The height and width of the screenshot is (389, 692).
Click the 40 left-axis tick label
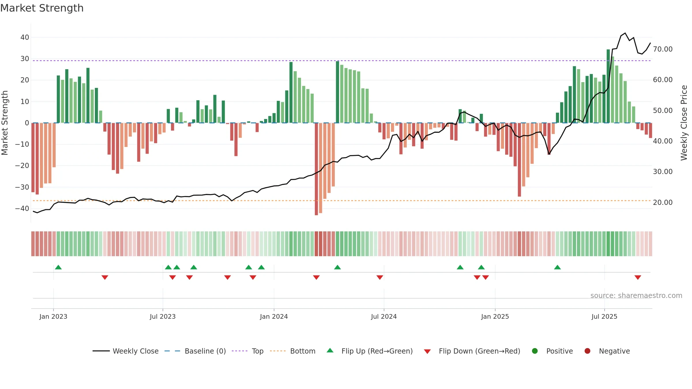point(25,37)
